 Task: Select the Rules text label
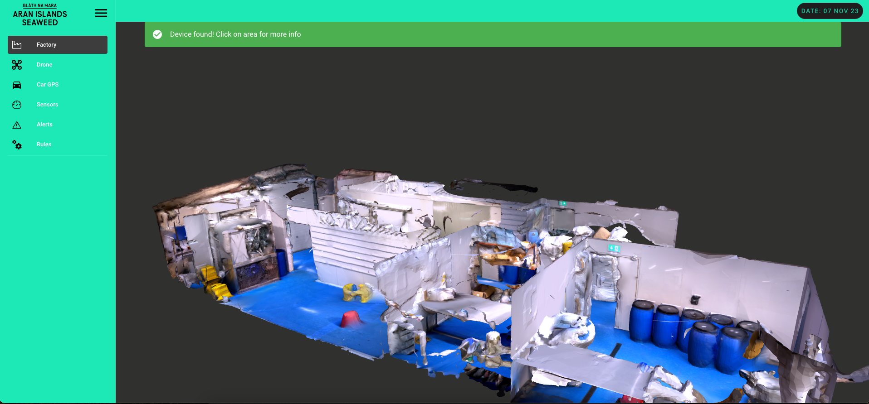44,144
